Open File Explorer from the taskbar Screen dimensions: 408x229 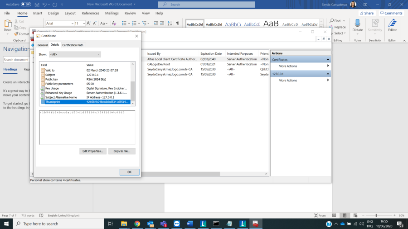124,224
